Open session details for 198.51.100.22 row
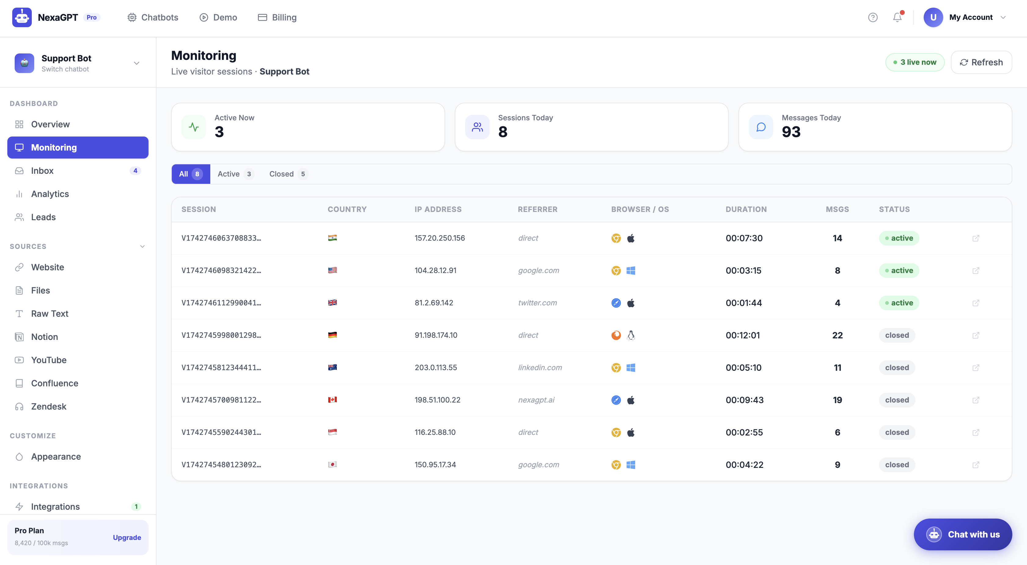 click(x=976, y=400)
